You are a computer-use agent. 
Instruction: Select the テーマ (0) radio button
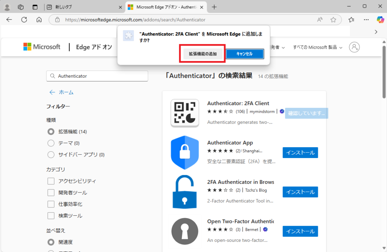[x=51, y=143]
